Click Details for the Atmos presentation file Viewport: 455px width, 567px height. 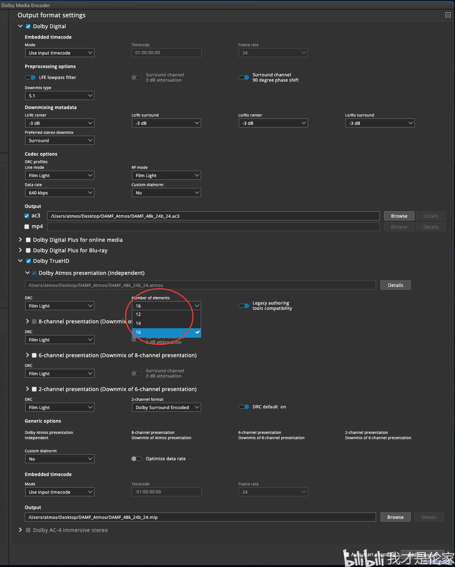coord(395,285)
